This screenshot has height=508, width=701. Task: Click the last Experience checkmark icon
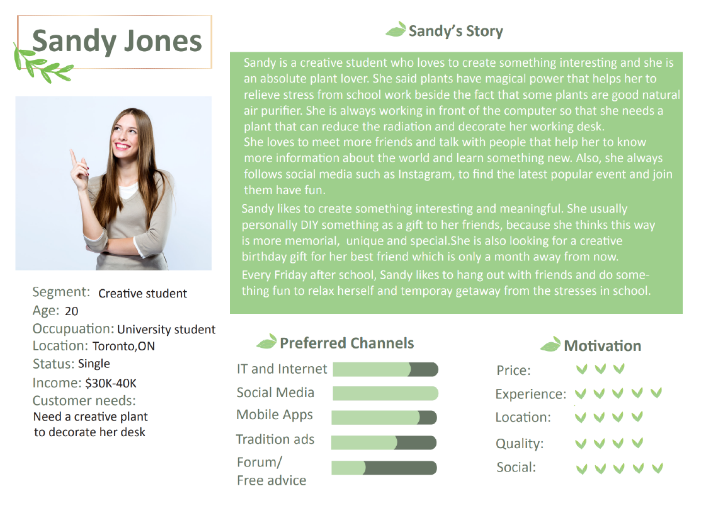tap(656, 393)
